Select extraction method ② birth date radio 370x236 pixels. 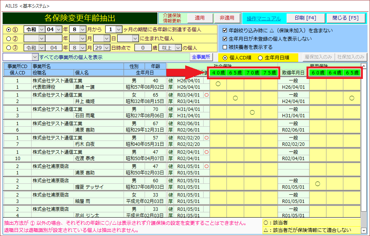(9, 38)
